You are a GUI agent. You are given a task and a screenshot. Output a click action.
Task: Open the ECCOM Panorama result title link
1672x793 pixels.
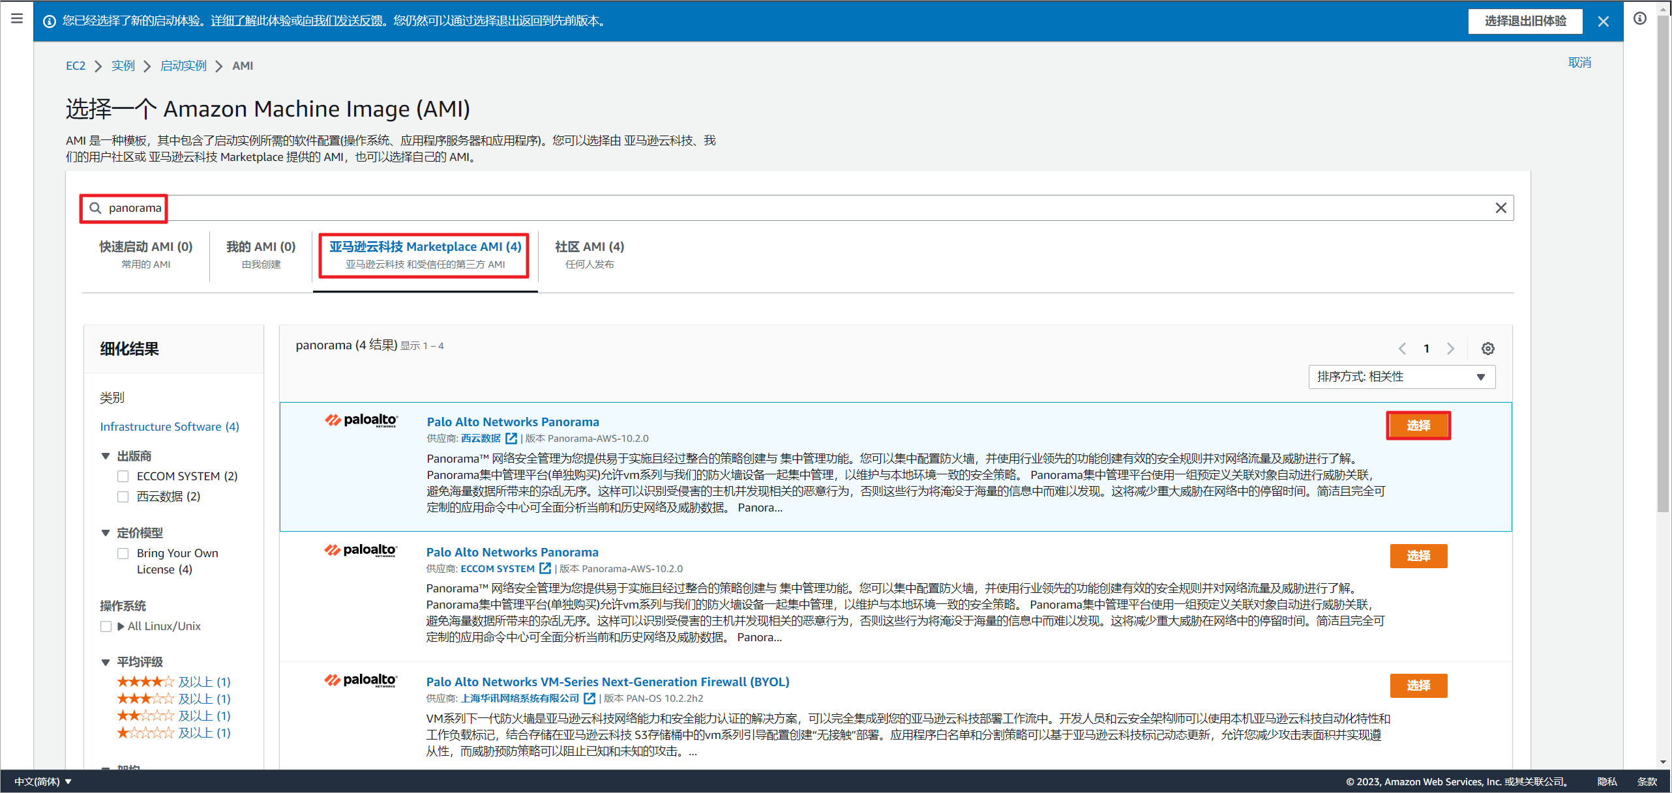(x=512, y=552)
